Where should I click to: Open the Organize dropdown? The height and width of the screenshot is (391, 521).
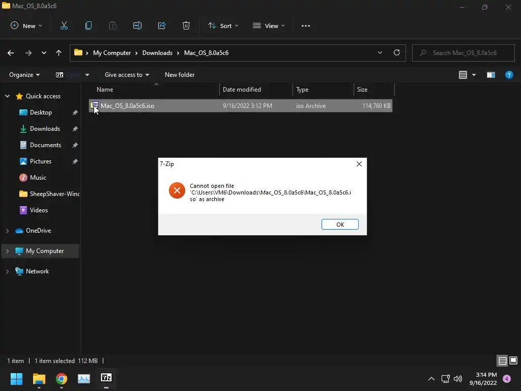pos(24,75)
